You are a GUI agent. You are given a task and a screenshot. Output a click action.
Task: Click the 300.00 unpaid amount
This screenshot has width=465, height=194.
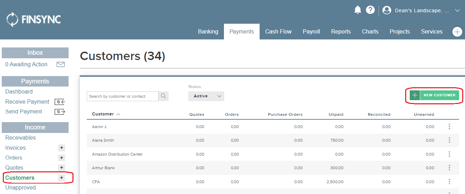(x=337, y=168)
